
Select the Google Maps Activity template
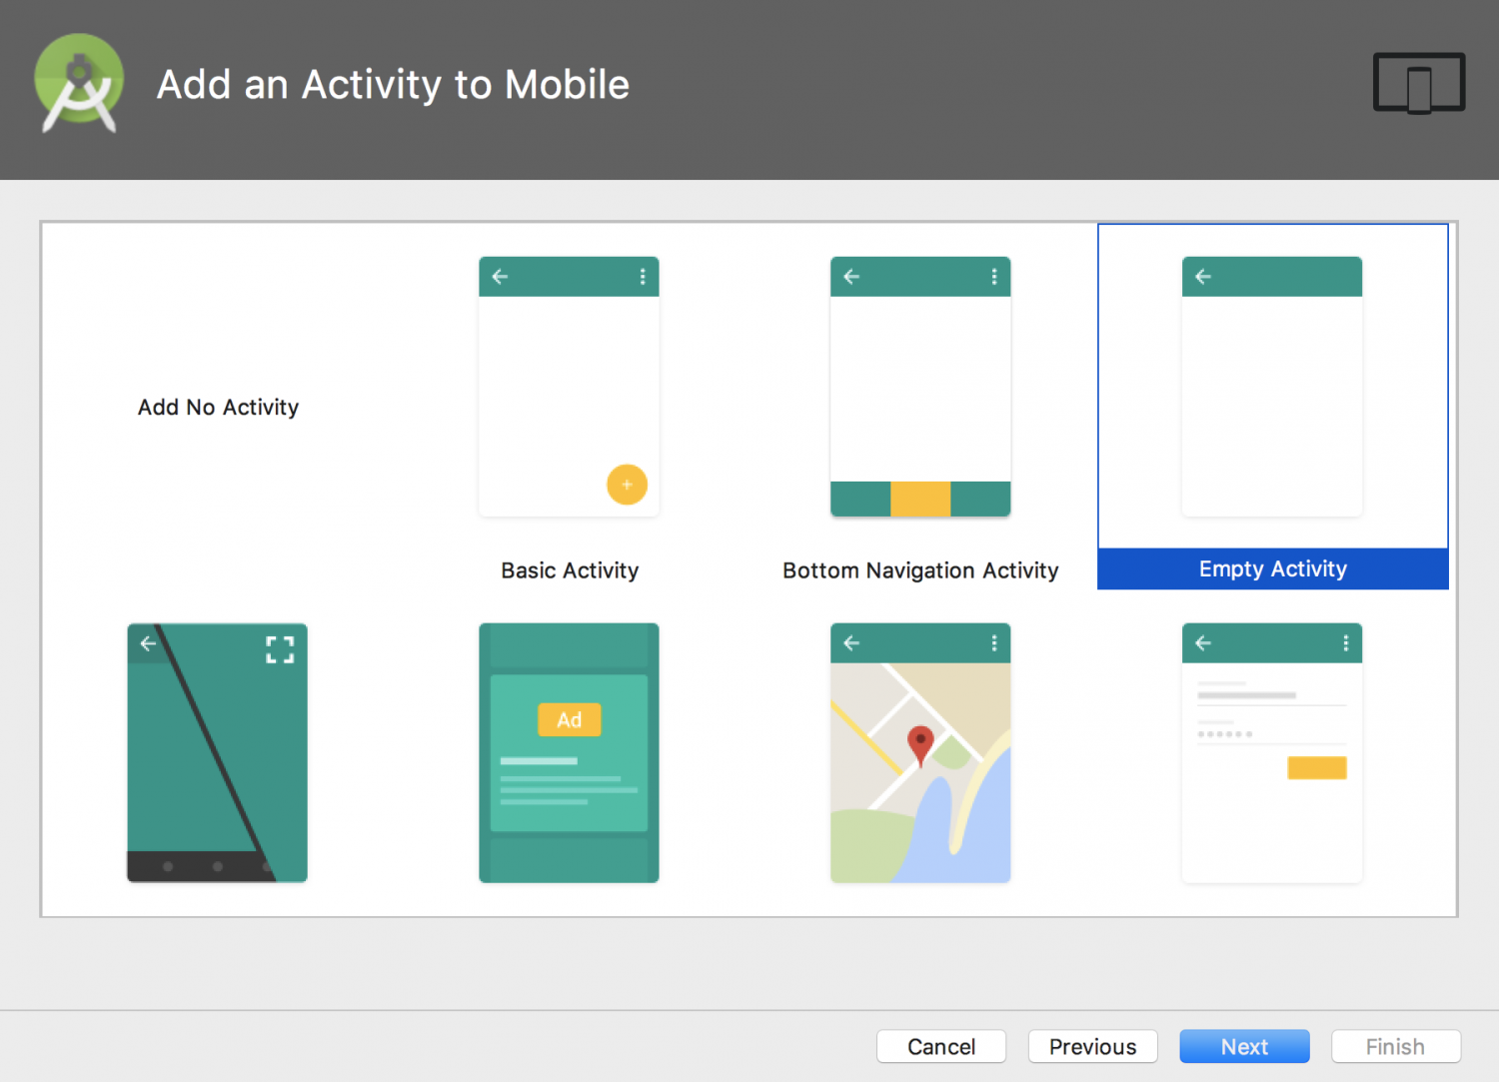(920, 754)
